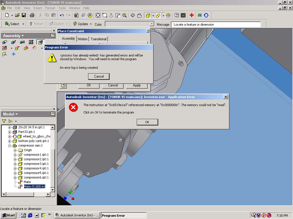Click the Pattern Component icon in Assembly panel
This screenshot has height=219, width=293.
click(31, 42)
